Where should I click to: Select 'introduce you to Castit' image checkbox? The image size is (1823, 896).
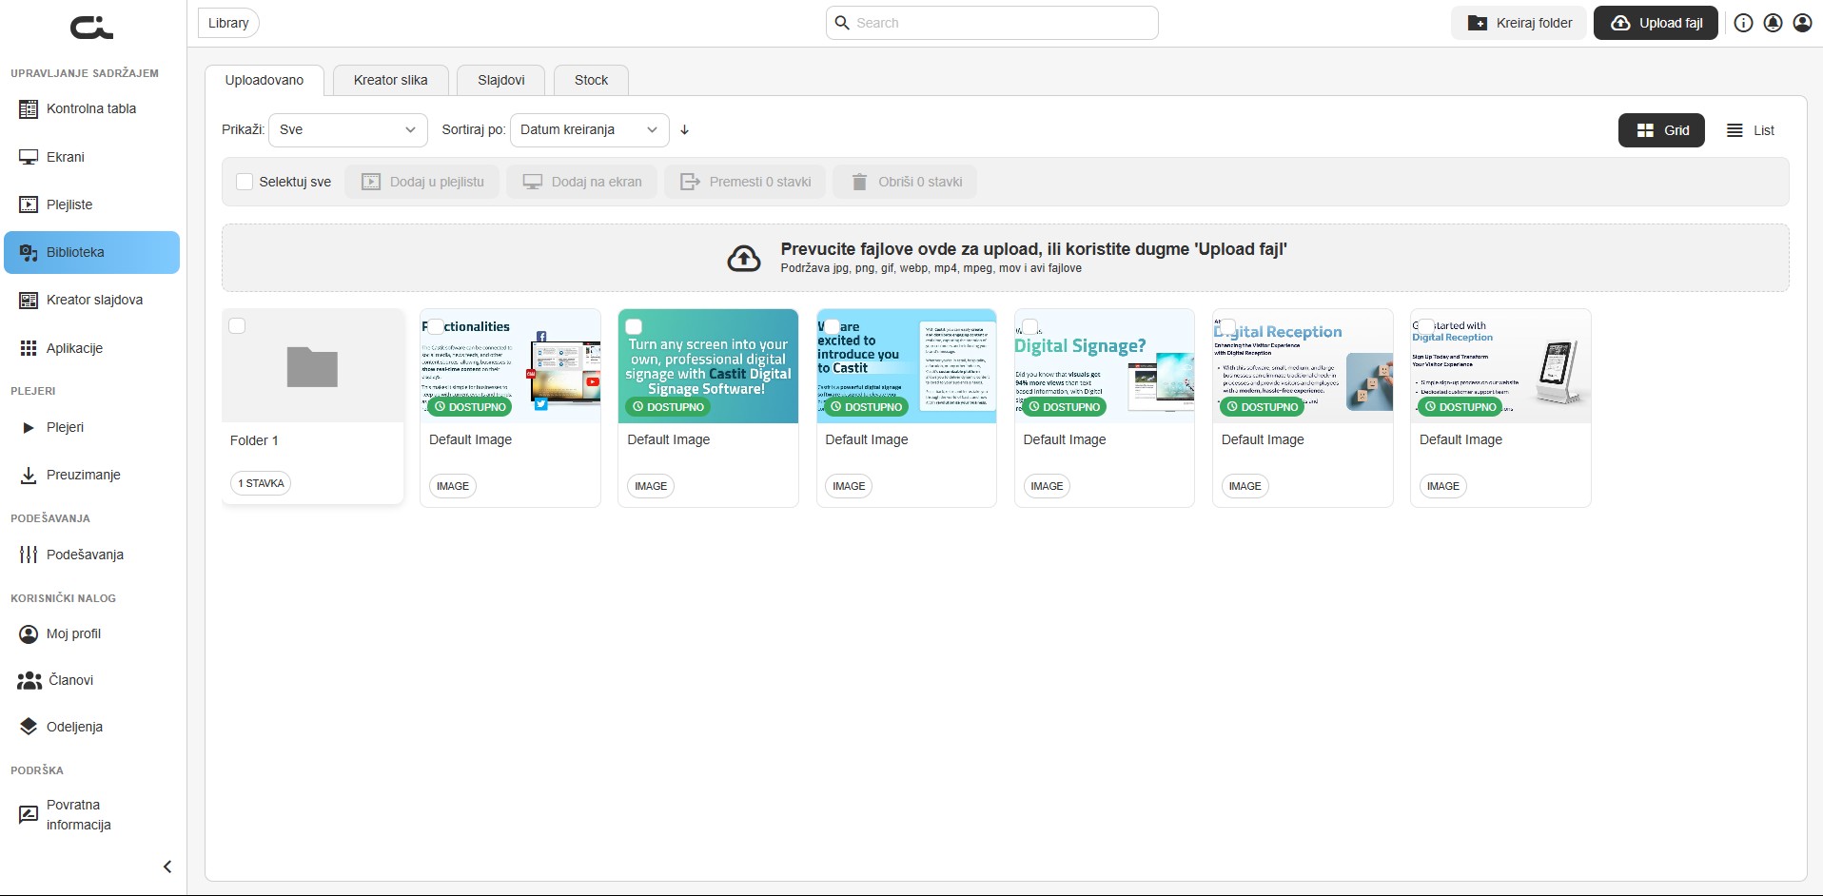(832, 326)
